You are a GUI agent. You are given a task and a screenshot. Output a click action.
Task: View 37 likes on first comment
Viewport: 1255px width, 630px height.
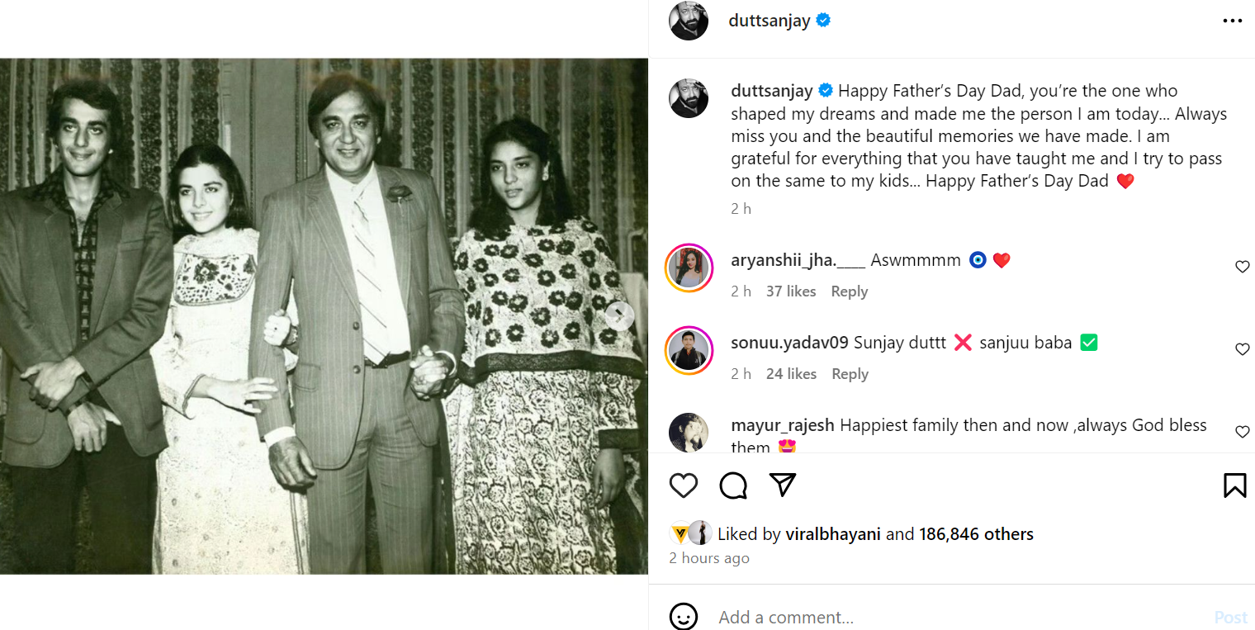point(790,291)
